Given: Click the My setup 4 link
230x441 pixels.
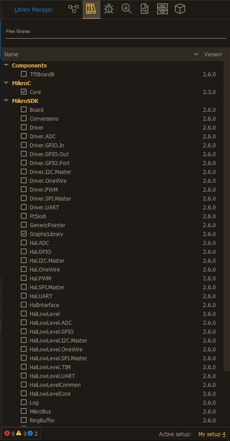Looking at the screenshot, I should click(212, 434).
